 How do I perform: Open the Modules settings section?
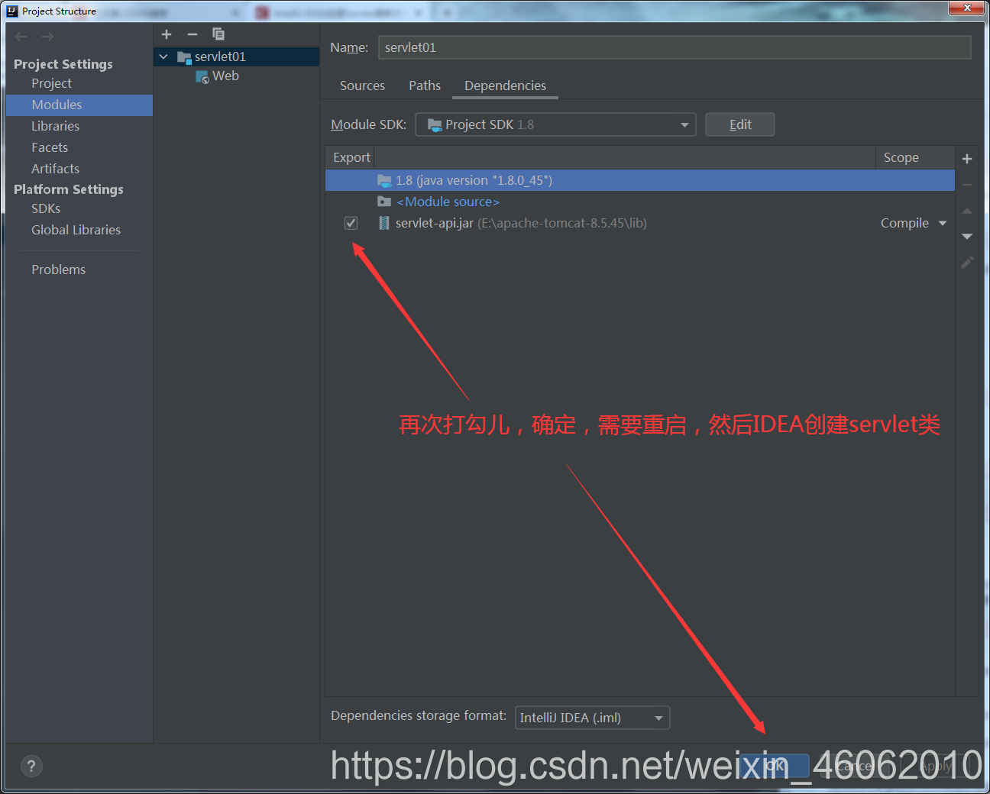coord(79,105)
